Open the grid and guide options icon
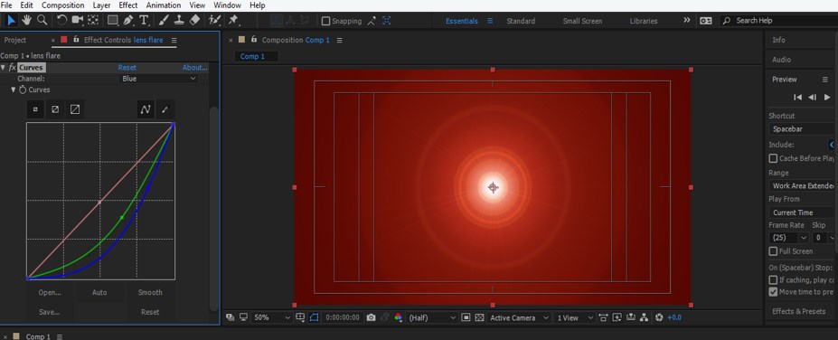The height and width of the screenshot is (340, 838). (300, 317)
